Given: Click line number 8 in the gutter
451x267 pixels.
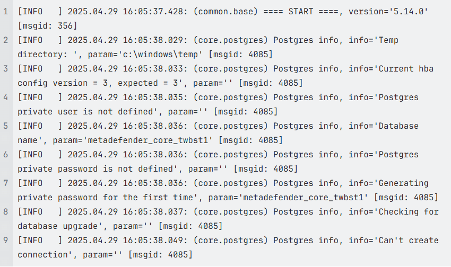Looking at the screenshot, I should point(6,211).
